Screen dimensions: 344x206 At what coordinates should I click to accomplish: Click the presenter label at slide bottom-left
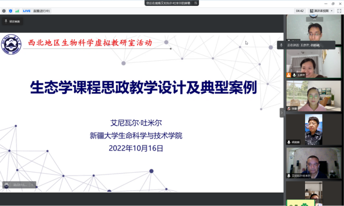click(19, 185)
